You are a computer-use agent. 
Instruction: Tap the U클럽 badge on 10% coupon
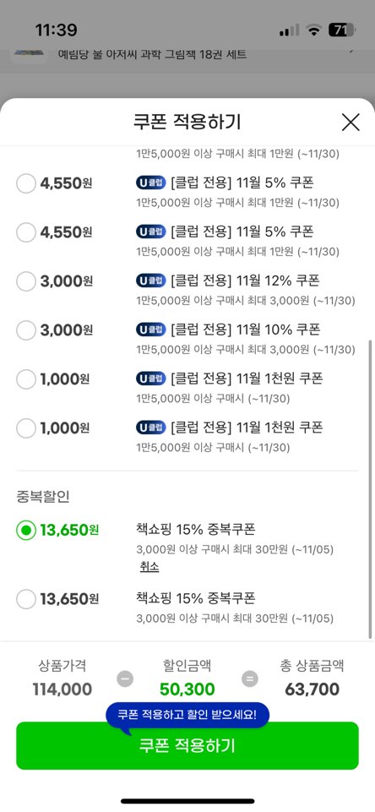pyautogui.click(x=151, y=330)
